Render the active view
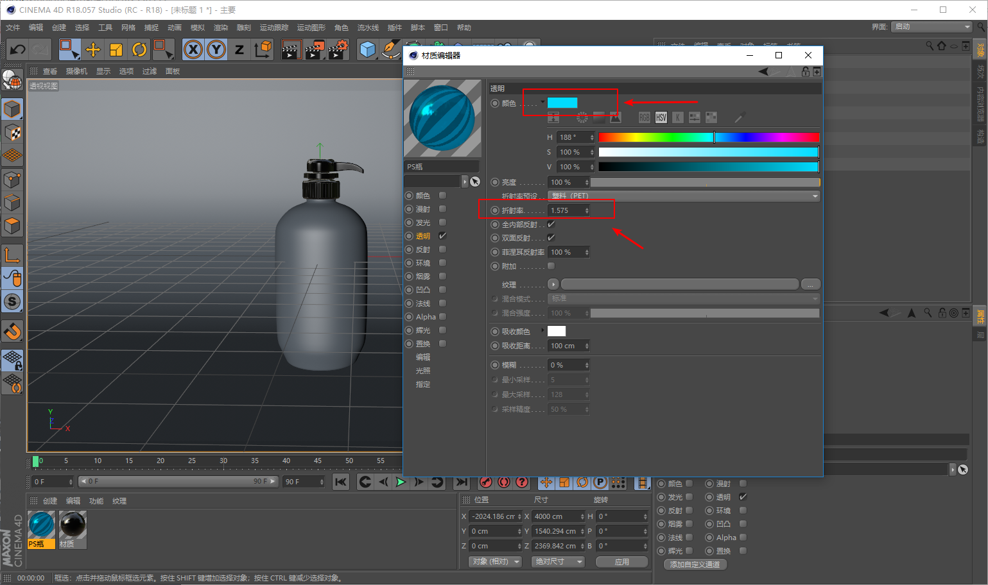The image size is (988, 585). (291, 49)
